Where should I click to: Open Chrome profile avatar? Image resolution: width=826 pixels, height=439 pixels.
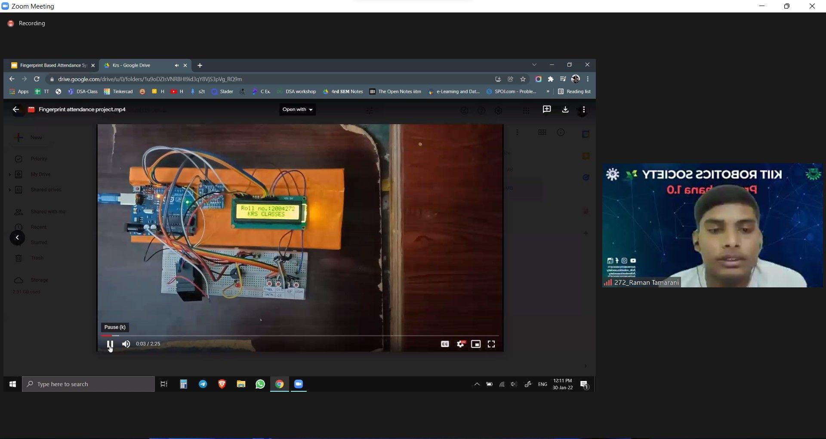[576, 79]
